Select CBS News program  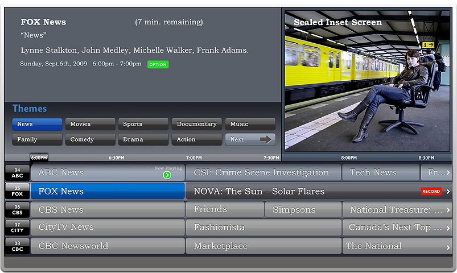[x=108, y=210]
